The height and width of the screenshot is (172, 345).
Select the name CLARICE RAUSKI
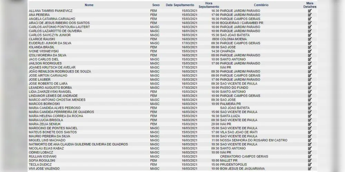click(42, 39)
